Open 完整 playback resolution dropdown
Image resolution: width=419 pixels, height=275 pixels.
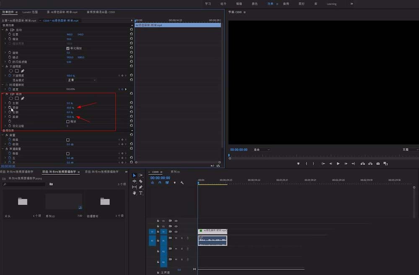click(410, 150)
